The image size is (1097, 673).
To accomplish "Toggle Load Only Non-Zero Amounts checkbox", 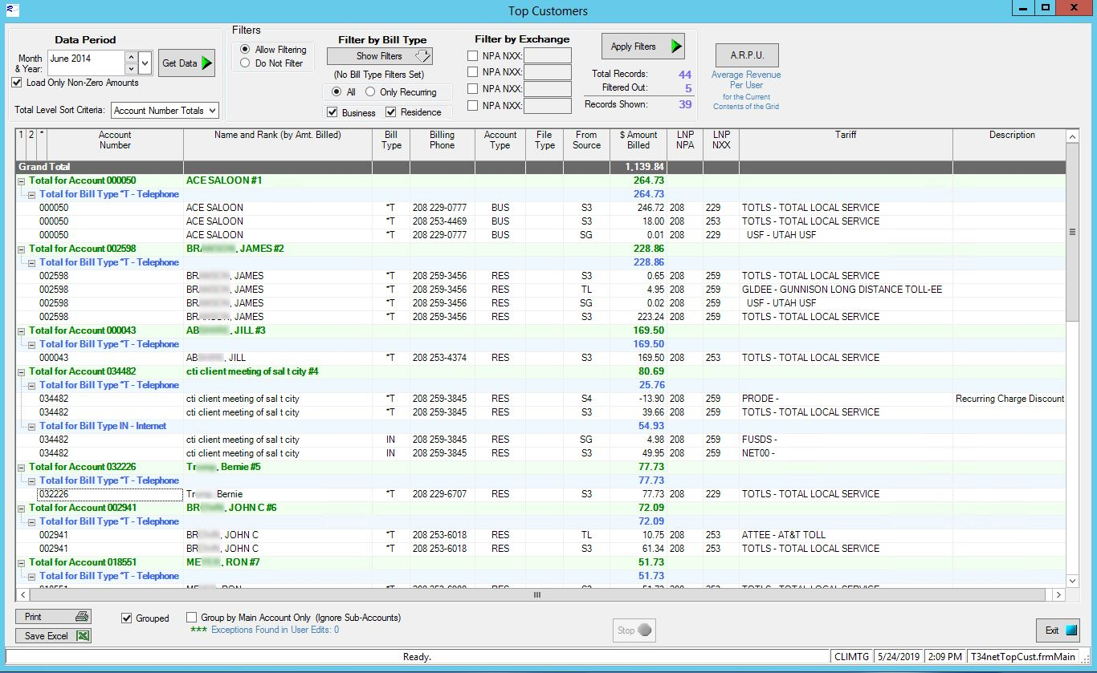I will point(18,83).
